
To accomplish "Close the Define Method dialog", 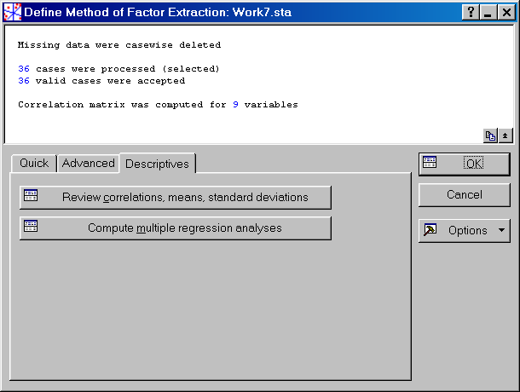I will (x=506, y=13).
